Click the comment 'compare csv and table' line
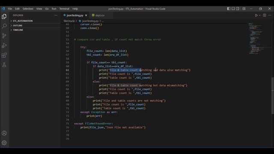Screen dimensions: 274x154 tap(118, 39)
